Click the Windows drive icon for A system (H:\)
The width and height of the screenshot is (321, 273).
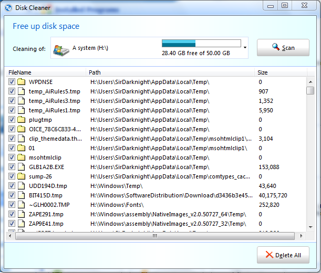pyautogui.click(x=61, y=50)
